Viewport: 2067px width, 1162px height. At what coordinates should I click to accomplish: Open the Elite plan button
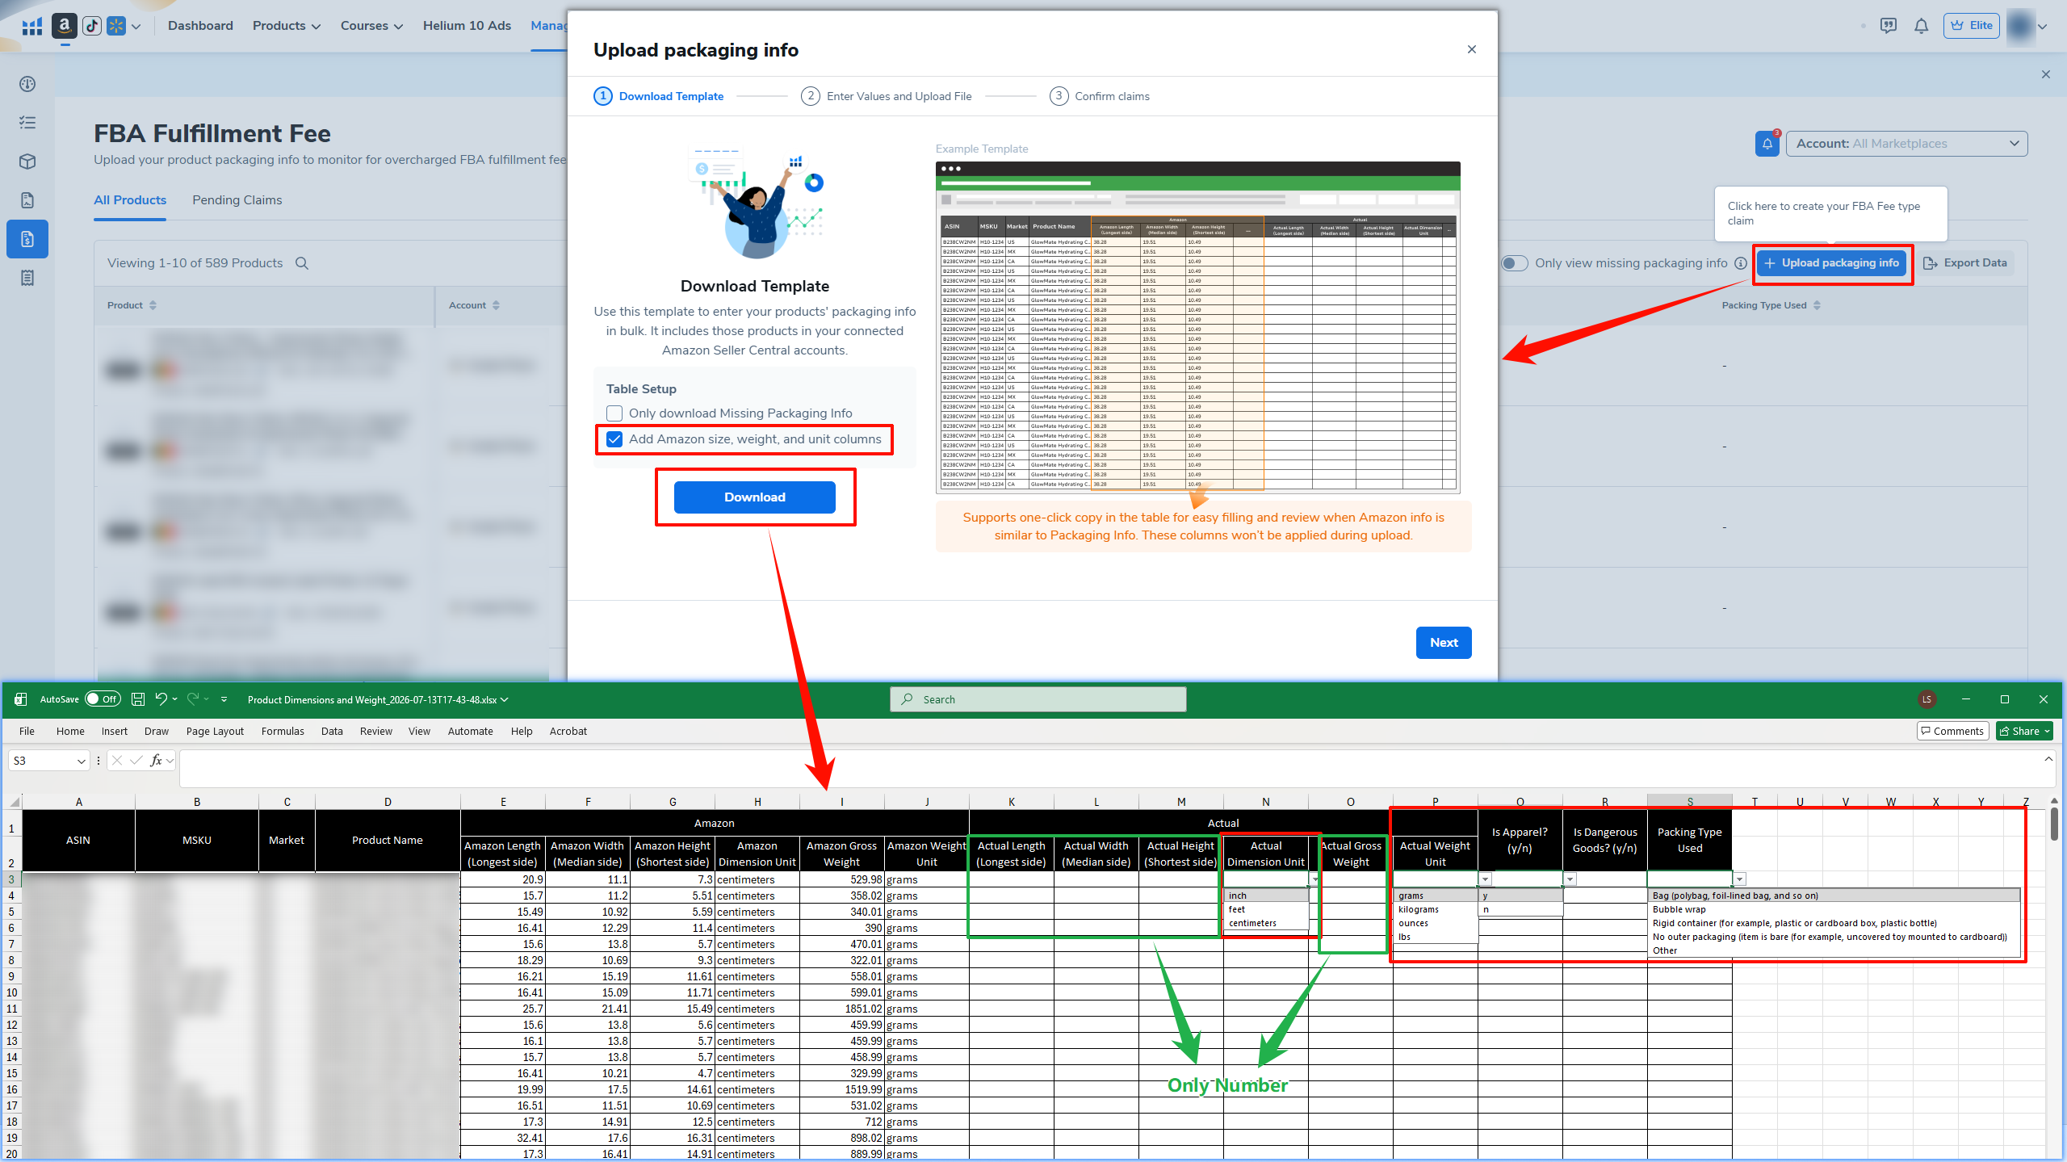click(x=1972, y=26)
